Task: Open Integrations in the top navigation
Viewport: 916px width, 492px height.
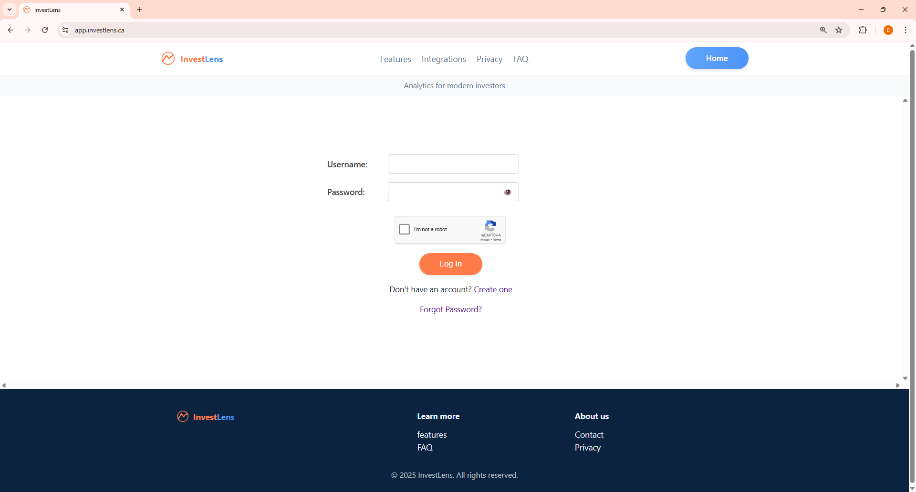Action: 444,59
